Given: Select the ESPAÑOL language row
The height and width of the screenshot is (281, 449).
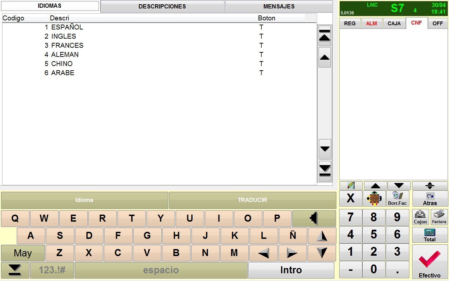Looking at the screenshot, I should 159,27.
